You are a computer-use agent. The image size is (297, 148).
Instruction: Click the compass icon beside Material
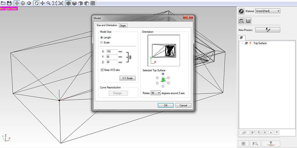[x=241, y=11]
